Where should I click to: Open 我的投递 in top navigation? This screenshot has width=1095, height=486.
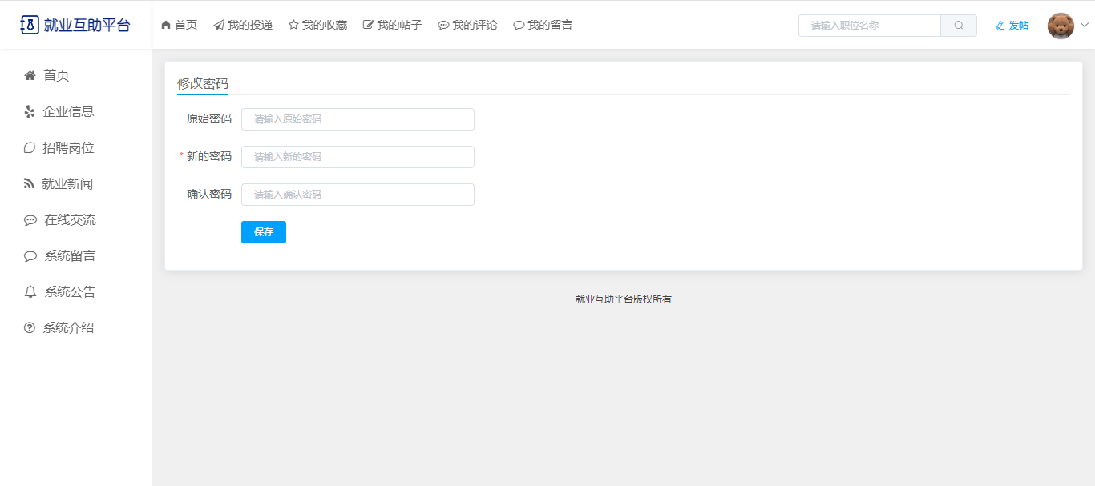243,26
